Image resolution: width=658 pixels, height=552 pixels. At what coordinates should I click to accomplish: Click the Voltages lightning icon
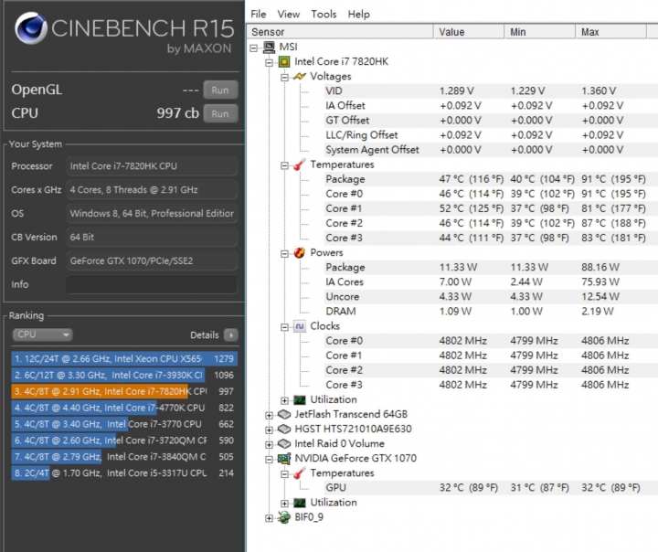click(x=299, y=77)
